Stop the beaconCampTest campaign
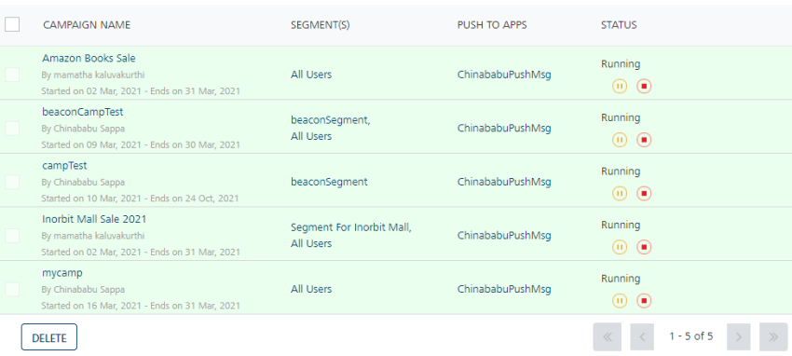 click(644, 140)
